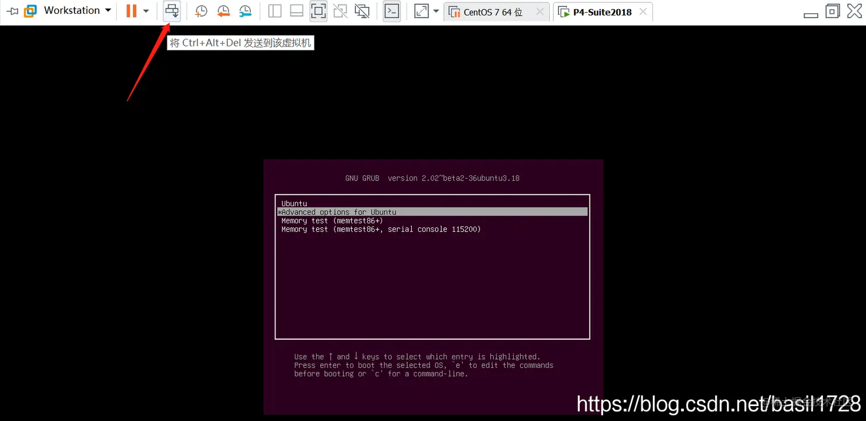The width and height of the screenshot is (866, 421).
Task: Send Ctrl+Alt+Del to the virtual machine
Action: (172, 11)
